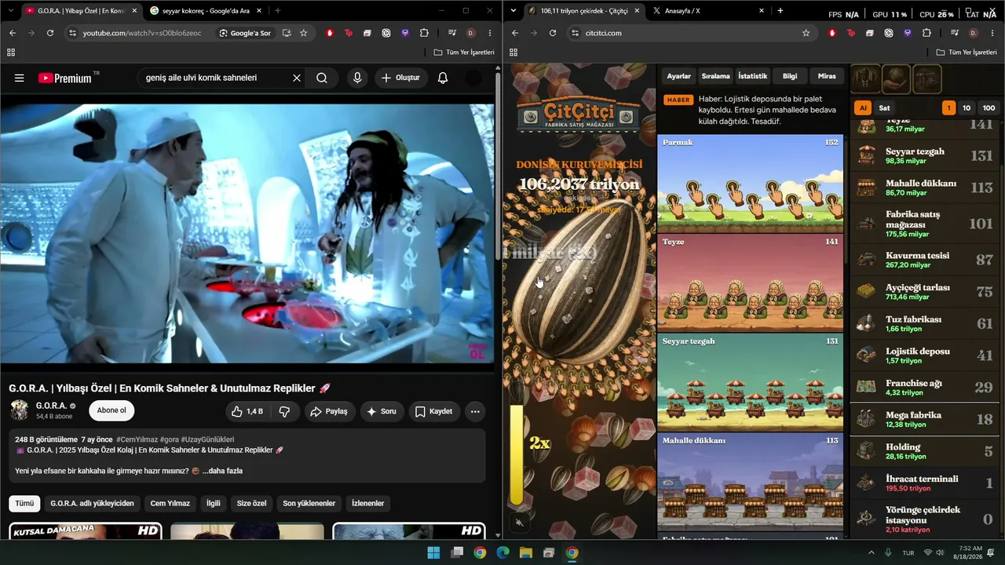The width and height of the screenshot is (1005, 565).
Task: Select the Son yüklenenler filter chip
Action: (x=309, y=503)
